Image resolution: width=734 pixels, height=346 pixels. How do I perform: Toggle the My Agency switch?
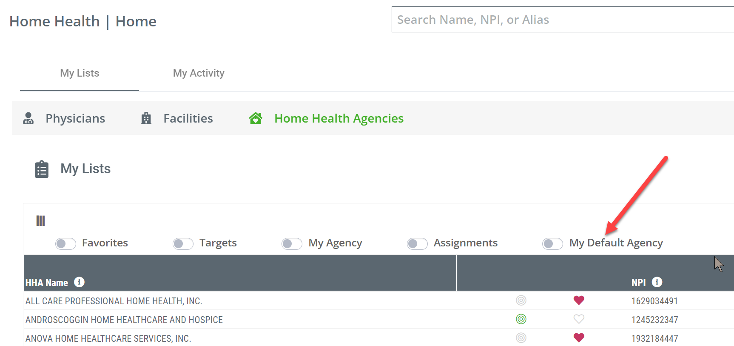point(292,243)
